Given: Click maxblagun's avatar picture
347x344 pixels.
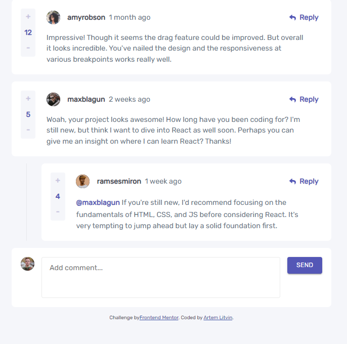Looking at the screenshot, I should 53,99.
